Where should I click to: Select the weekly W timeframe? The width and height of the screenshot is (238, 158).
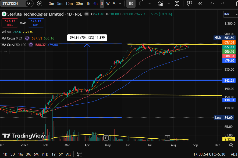(x=108, y=4)
